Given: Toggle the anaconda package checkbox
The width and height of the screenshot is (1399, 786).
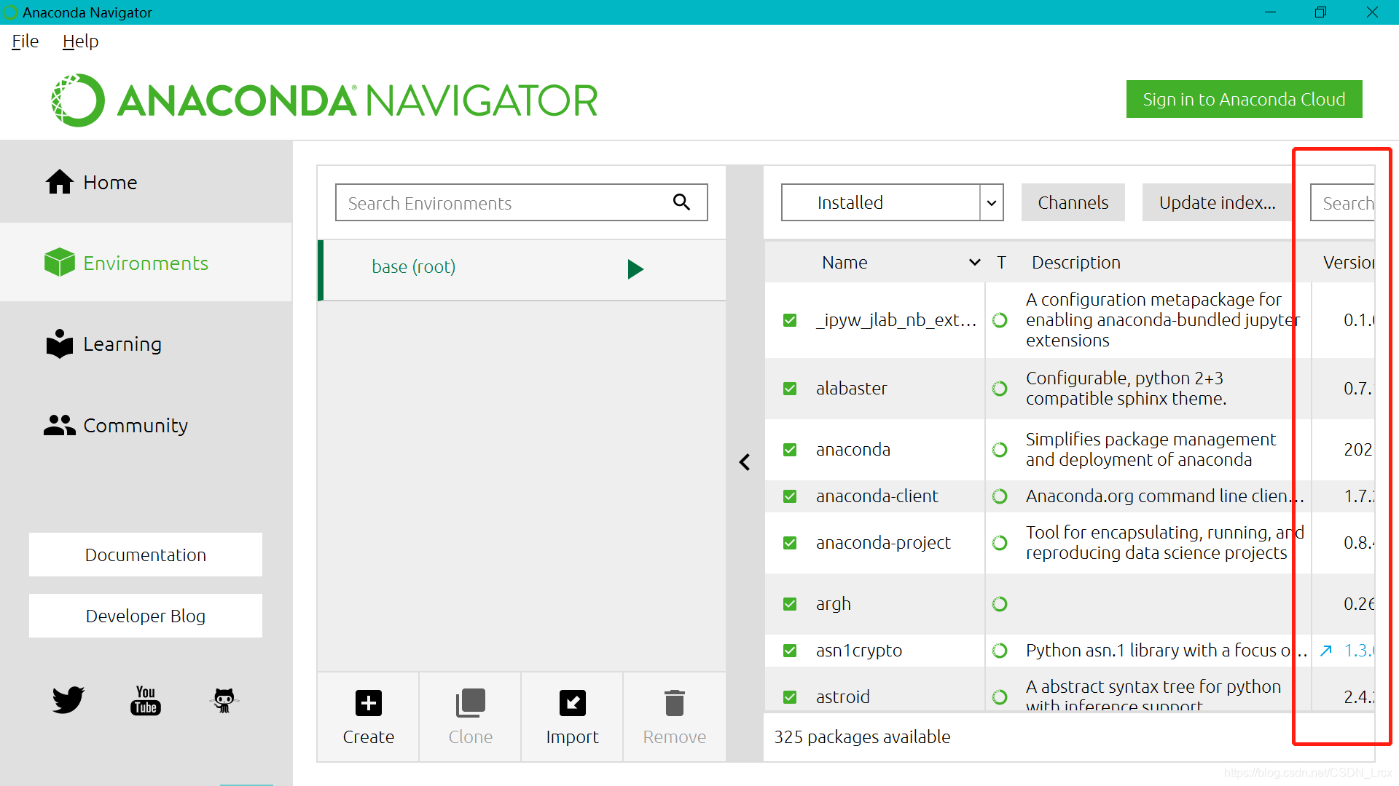Looking at the screenshot, I should tap(790, 450).
